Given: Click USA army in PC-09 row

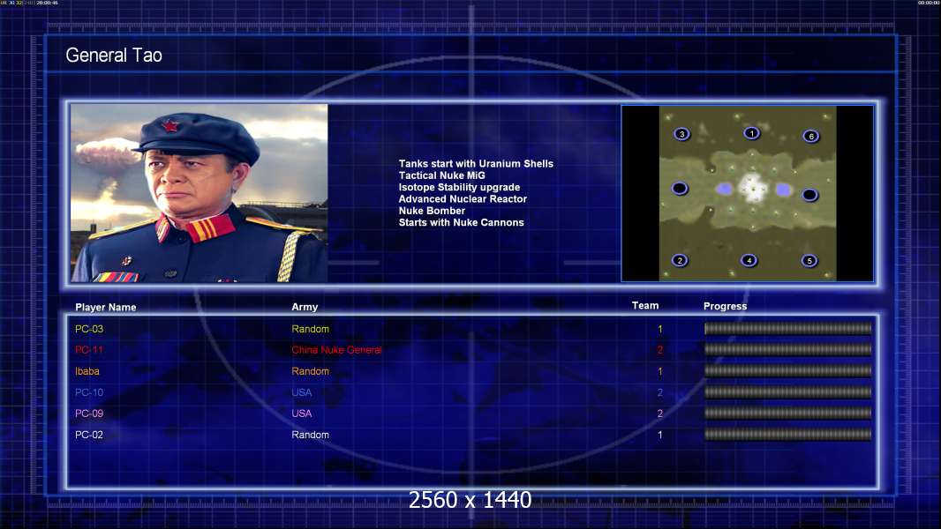Looking at the screenshot, I should coord(302,414).
